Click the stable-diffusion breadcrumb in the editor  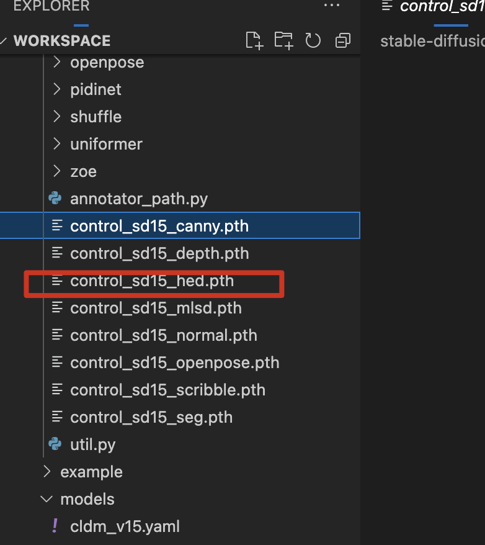[x=432, y=41]
